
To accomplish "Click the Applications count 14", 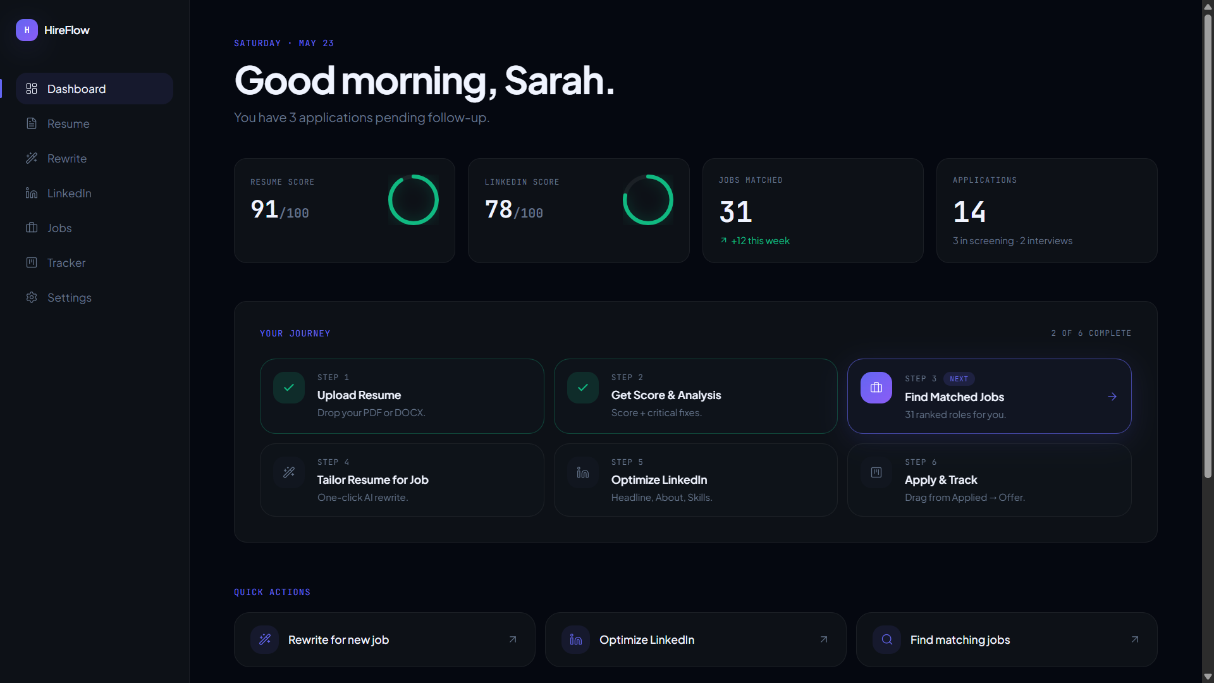I will (x=970, y=212).
